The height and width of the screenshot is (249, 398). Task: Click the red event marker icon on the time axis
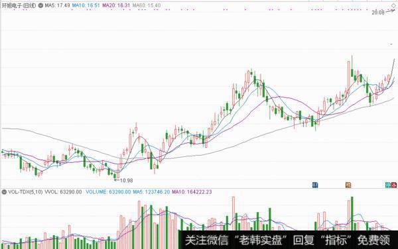click(x=394, y=185)
